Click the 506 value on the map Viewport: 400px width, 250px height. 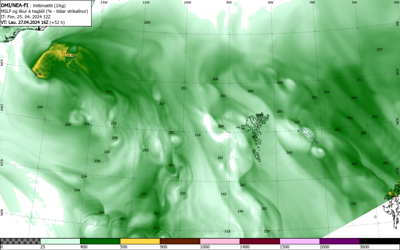38,74
